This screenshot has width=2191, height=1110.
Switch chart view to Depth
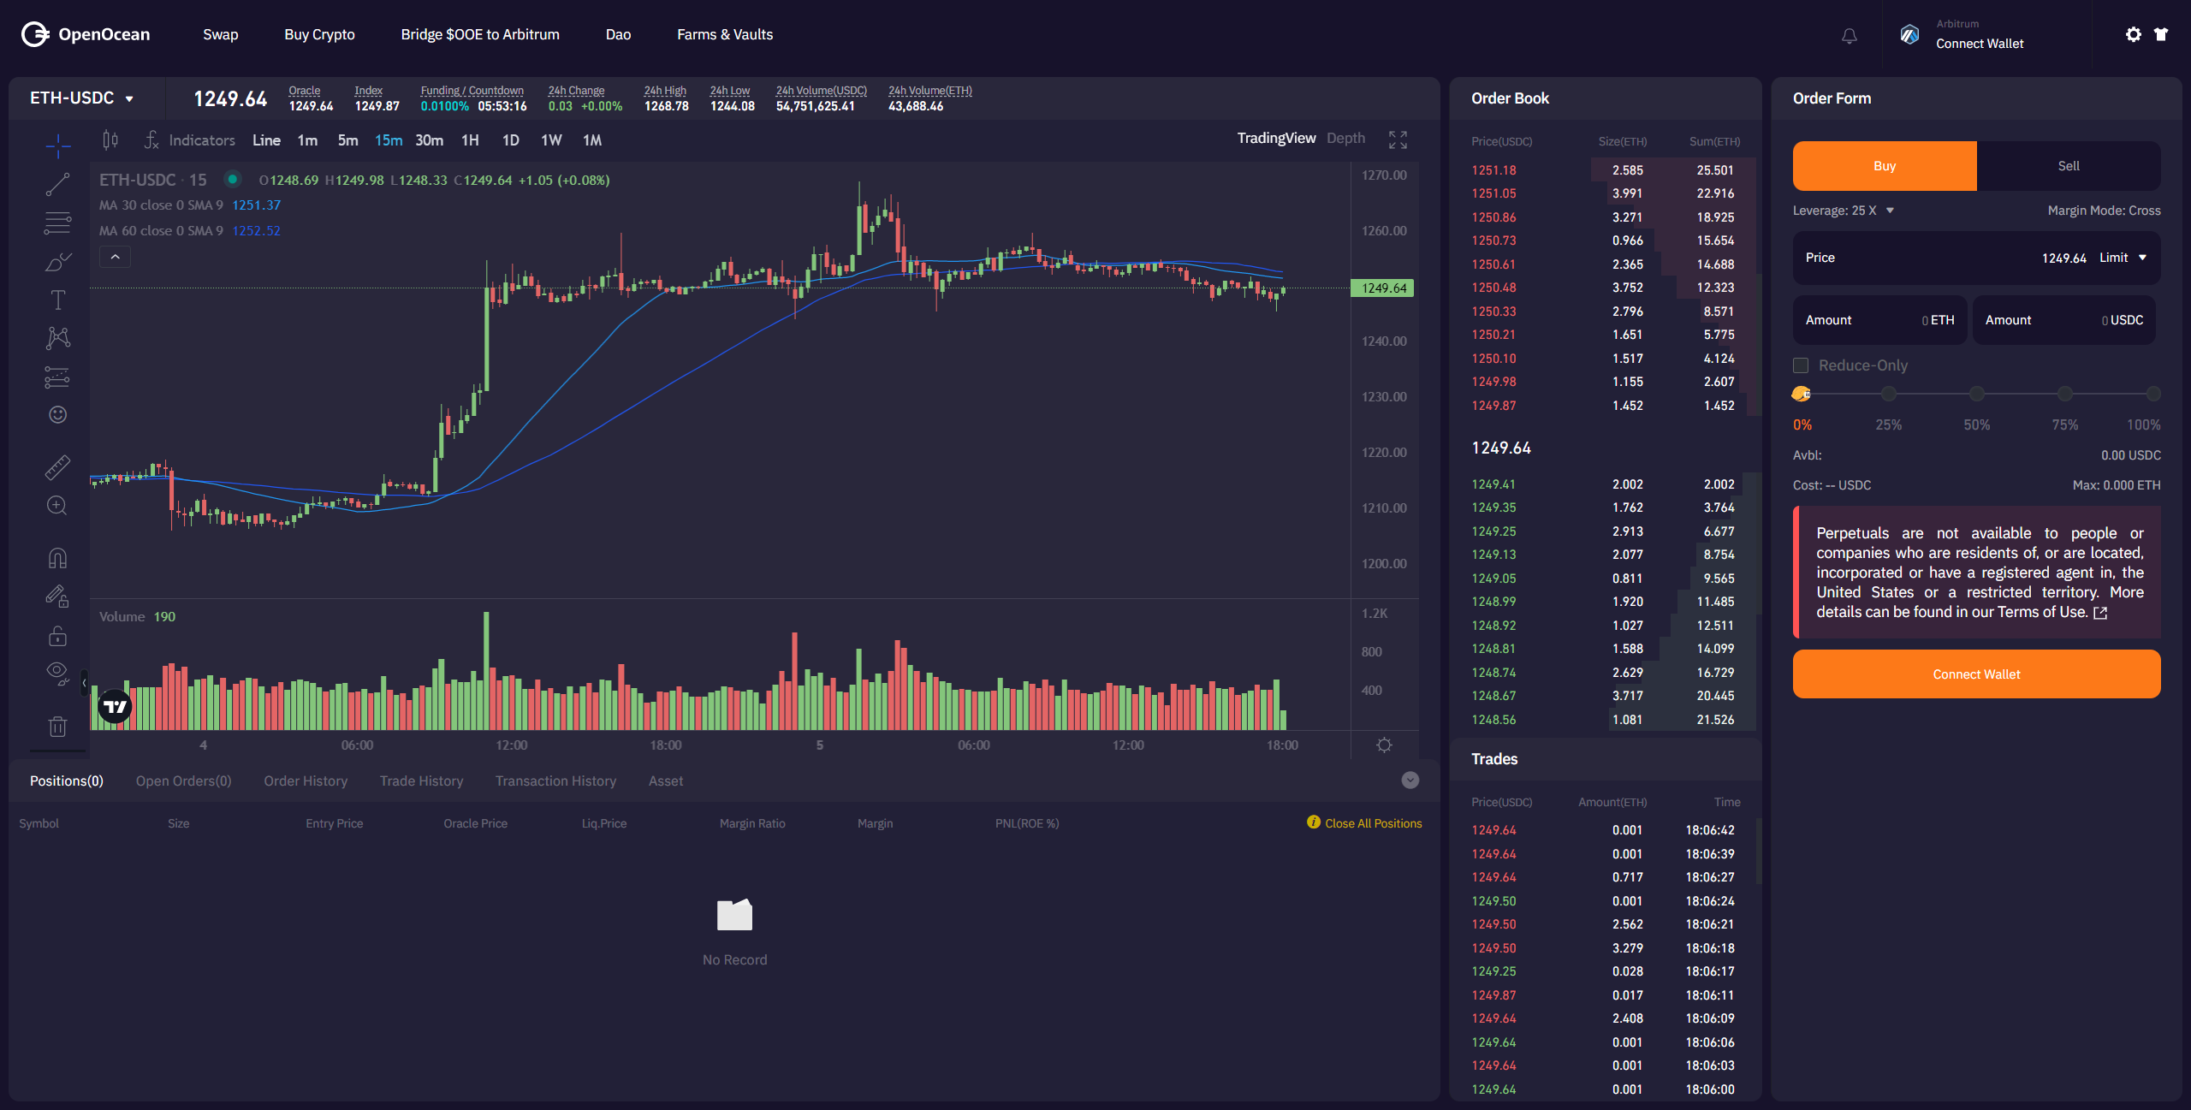tap(1346, 138)
